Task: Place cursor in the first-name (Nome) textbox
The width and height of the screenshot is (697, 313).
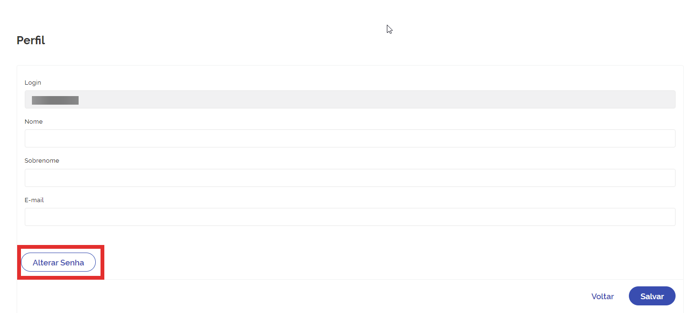Action: click(x=350, y=138)
